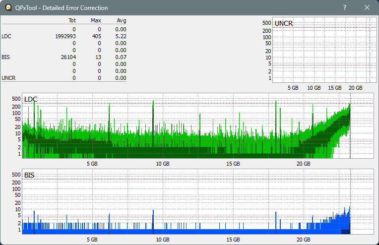Click the QPxTool app icon in title bar
The image size is (379, 245).
coord(7,7)
